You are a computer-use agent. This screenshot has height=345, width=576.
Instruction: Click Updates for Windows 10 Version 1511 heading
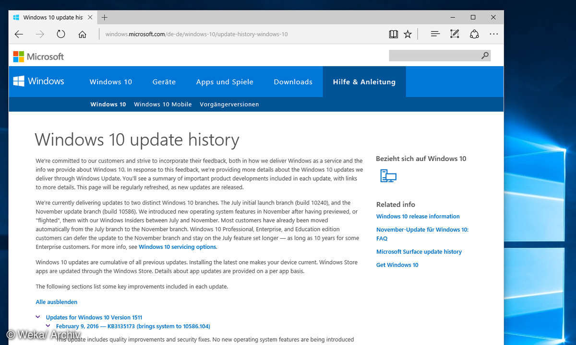[x=94, y=317]
